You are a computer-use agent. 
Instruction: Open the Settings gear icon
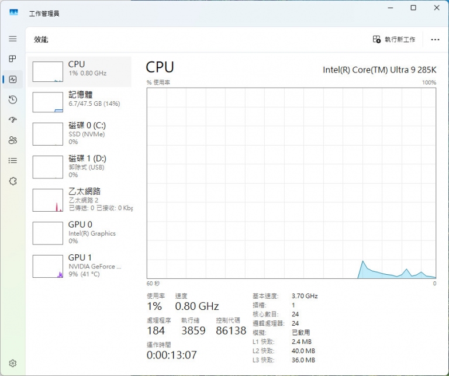tap(13, 363)
